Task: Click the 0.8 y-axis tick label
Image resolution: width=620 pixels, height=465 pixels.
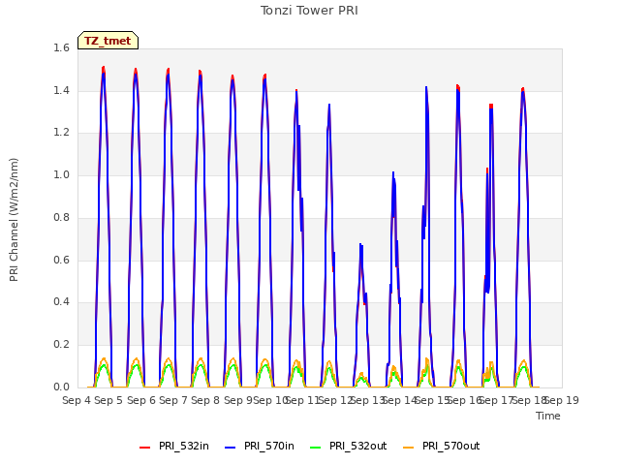Action: tap(61, 217)
